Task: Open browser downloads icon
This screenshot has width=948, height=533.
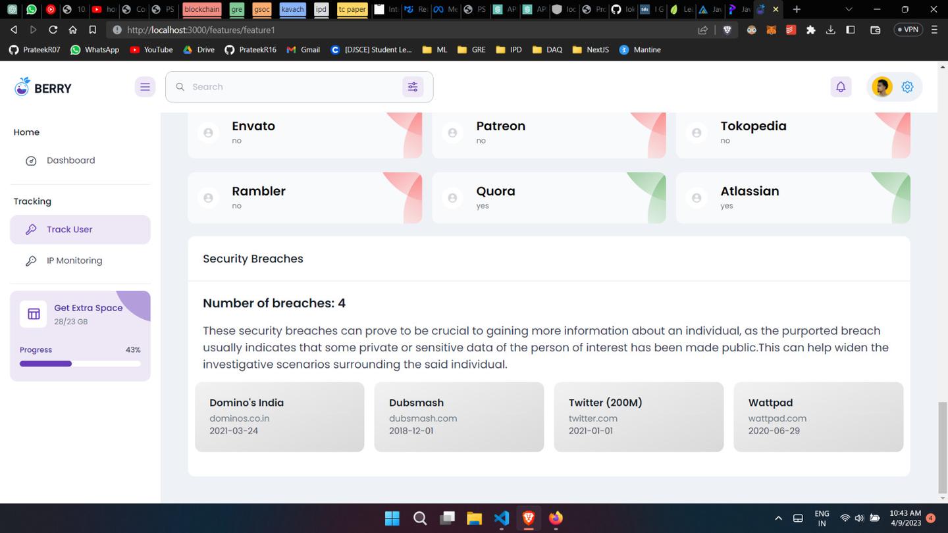Action: pyautogui.click(x=831, y=30)
